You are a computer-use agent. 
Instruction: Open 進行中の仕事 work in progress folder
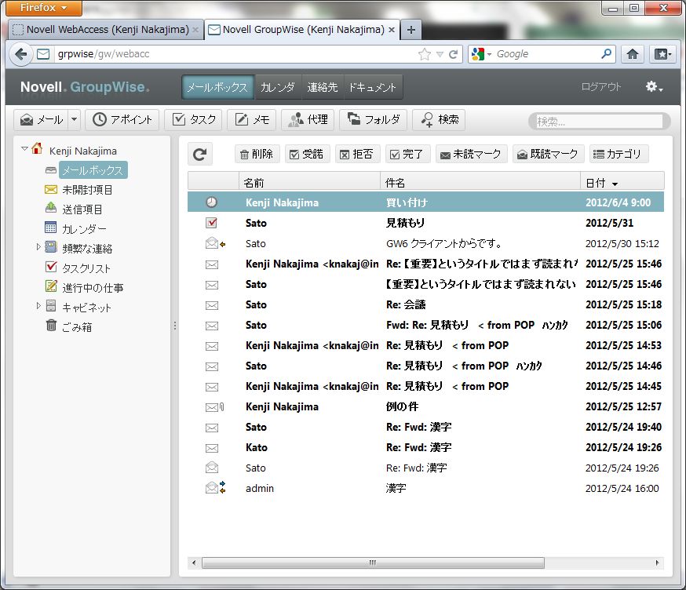(x=93, y=288)
